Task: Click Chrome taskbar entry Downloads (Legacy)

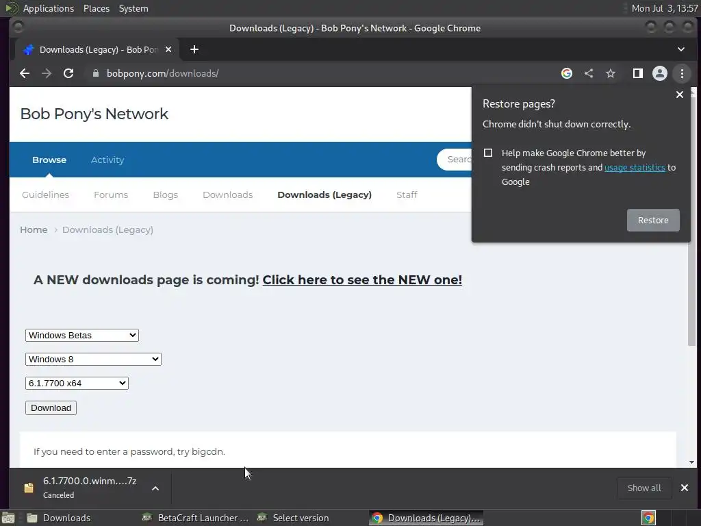Action: point(426,518)
